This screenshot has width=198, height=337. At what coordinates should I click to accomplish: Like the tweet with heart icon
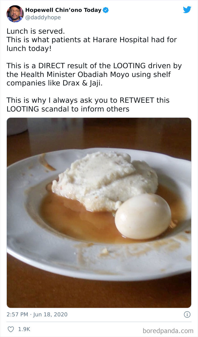pyautogui.click(x=11, y=329)
